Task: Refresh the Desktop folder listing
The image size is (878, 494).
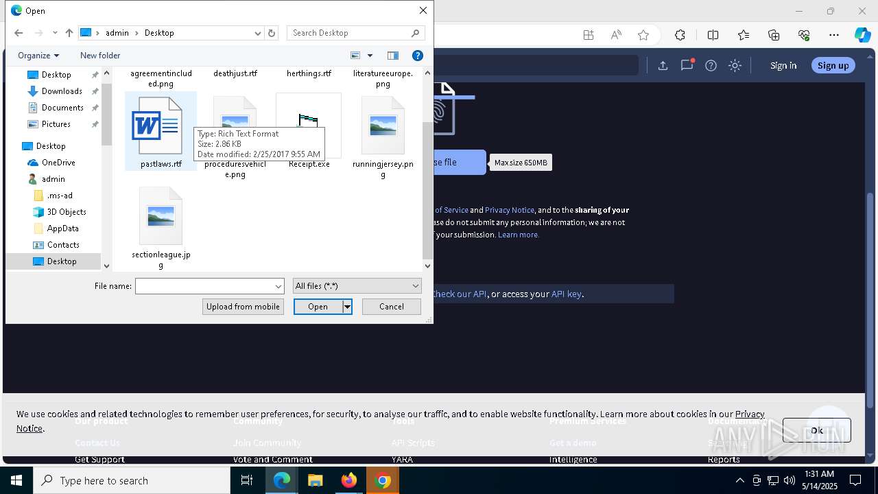Action: 272,33
